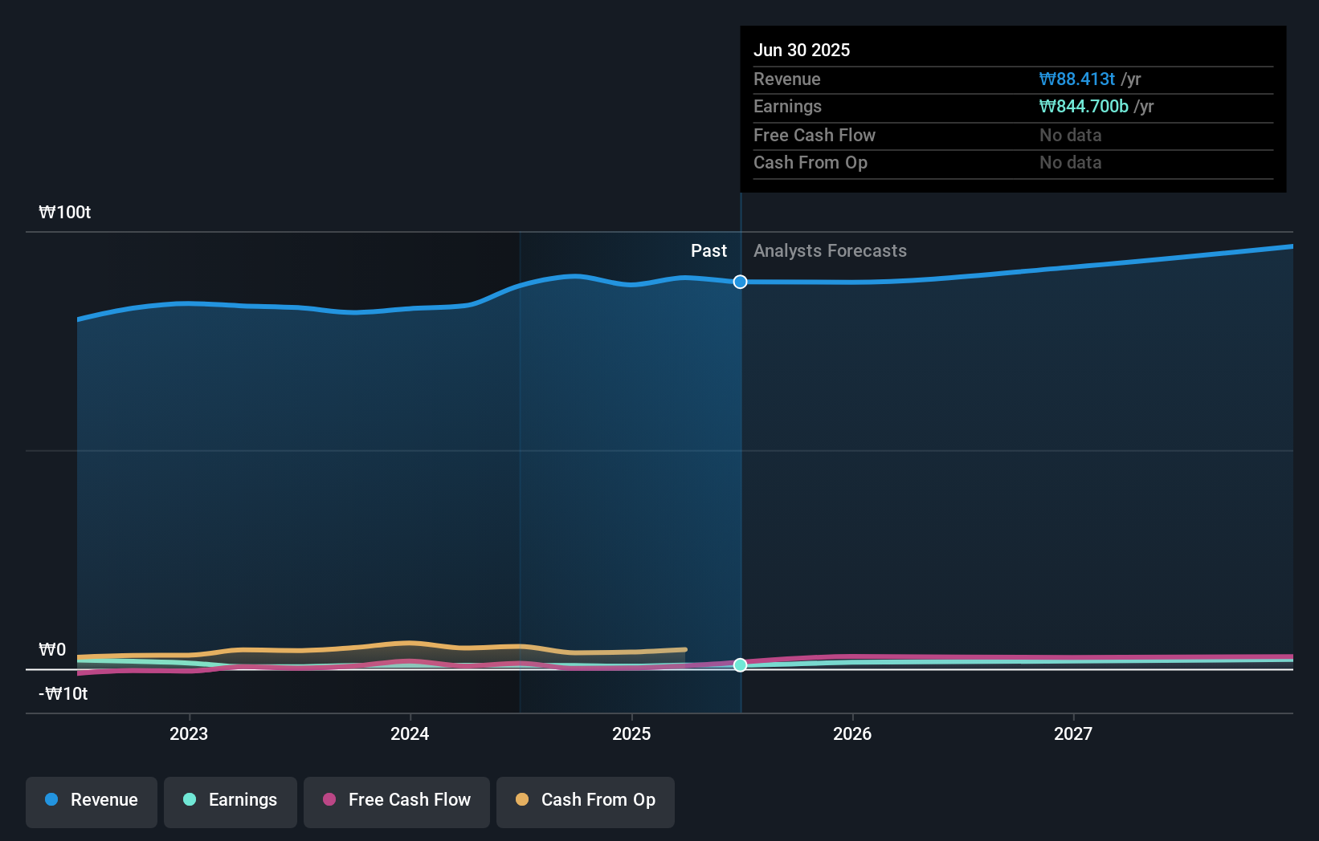The width and height of the screenshot is (1319, 841).
Task: Click the 2025 year label on the axis
Action: click(x=631, y=733)
